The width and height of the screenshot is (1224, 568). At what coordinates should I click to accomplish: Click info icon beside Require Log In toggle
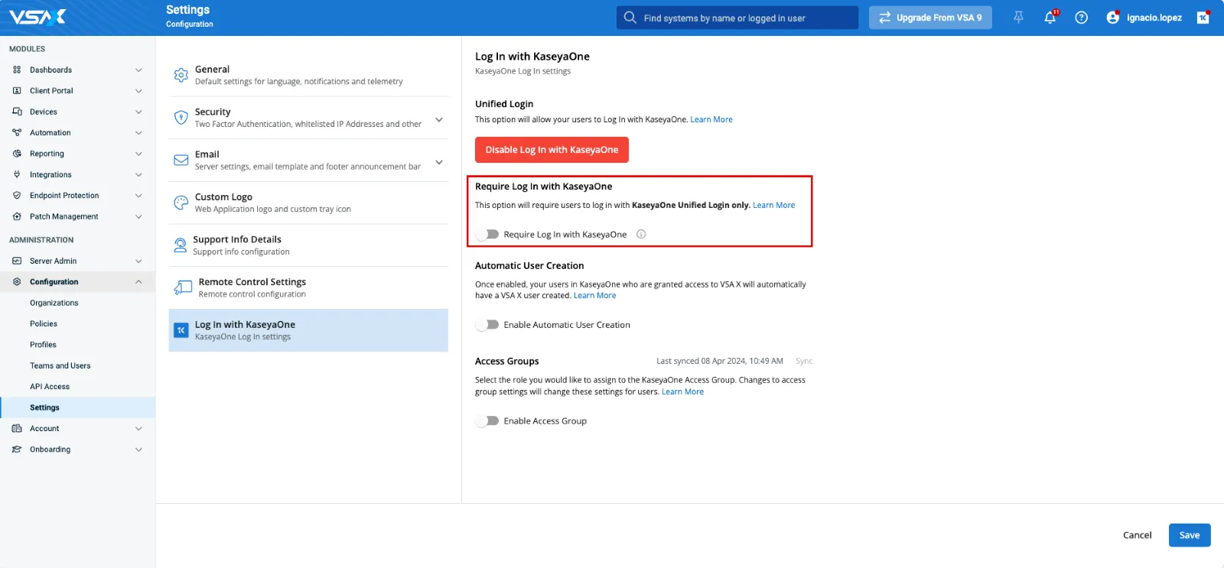point(641,235)
